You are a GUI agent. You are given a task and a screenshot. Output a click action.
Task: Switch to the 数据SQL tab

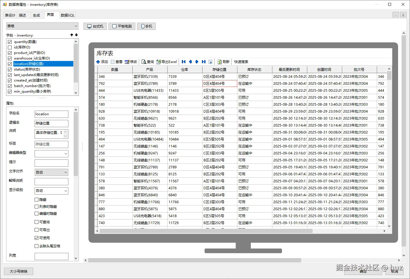tap(68, 15)
